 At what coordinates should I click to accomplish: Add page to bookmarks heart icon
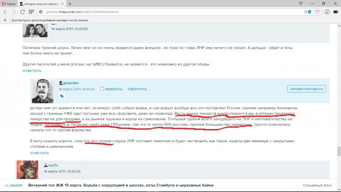tap(318, 12)
